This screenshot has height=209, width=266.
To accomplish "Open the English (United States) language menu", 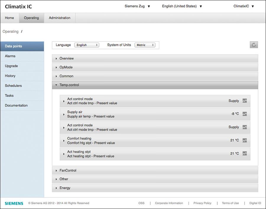I will (x=182, y=6).
